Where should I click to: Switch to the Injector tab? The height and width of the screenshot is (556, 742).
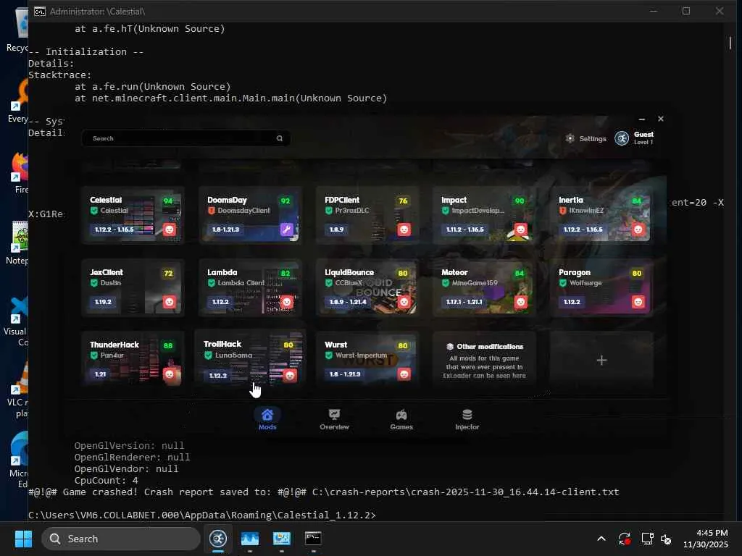[x=467, y=419]
